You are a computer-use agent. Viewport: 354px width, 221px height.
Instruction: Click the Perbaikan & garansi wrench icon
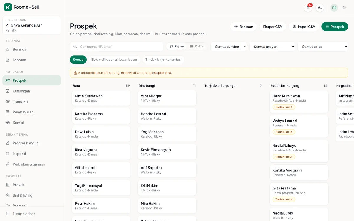tap(8, 164)
